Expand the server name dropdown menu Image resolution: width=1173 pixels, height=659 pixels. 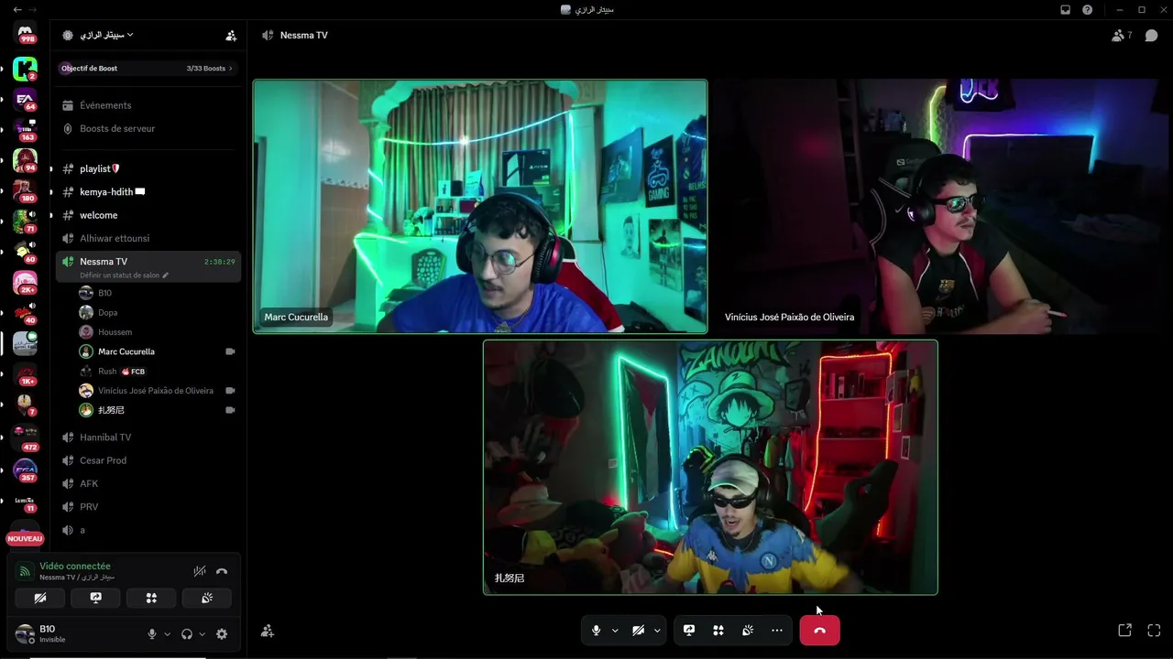(130, 35)
